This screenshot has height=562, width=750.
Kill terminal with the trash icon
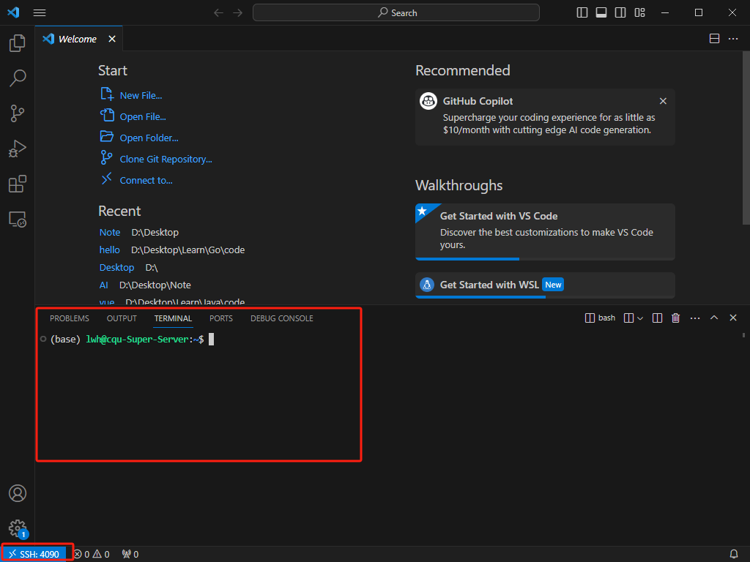[675, 318]
